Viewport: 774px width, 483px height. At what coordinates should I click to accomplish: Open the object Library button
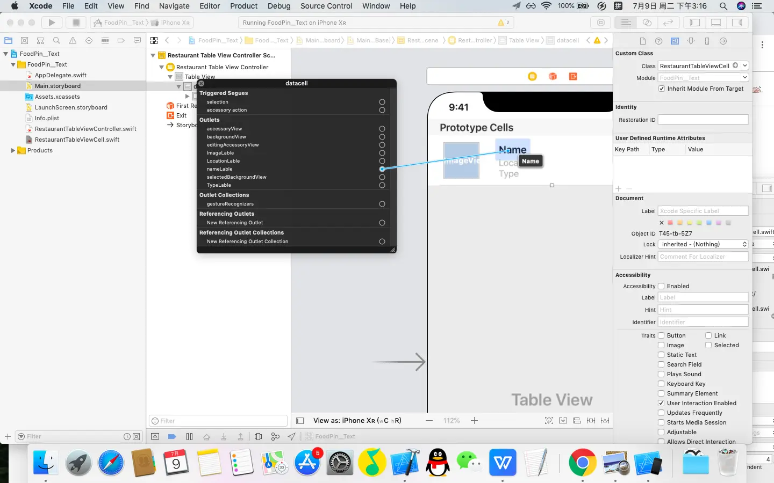(x=601, y=23)
